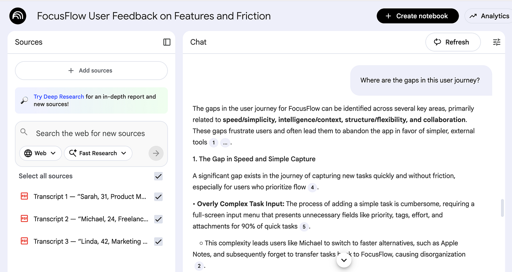512x272 pixels.
Task: Collapse the Sources panel with sidebar icon
Action: tap(167, 42)
